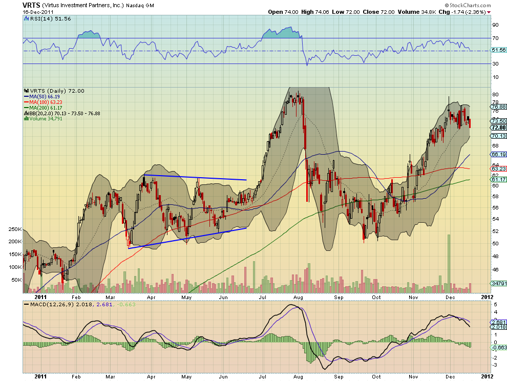Click the Volume 34,791 legend text

46,119
